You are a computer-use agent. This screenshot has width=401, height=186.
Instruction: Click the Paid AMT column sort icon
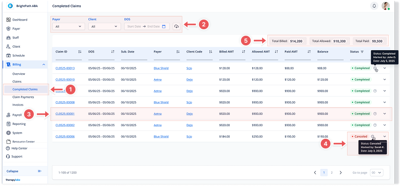pos(309,52)
